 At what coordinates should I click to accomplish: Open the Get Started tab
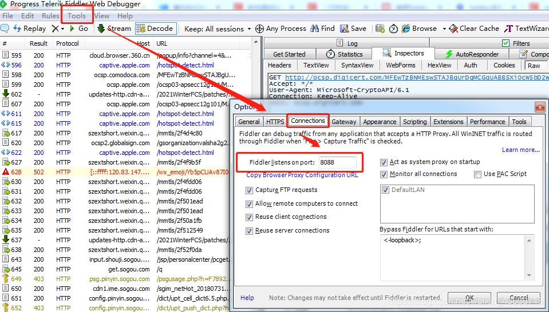point(289,54)
